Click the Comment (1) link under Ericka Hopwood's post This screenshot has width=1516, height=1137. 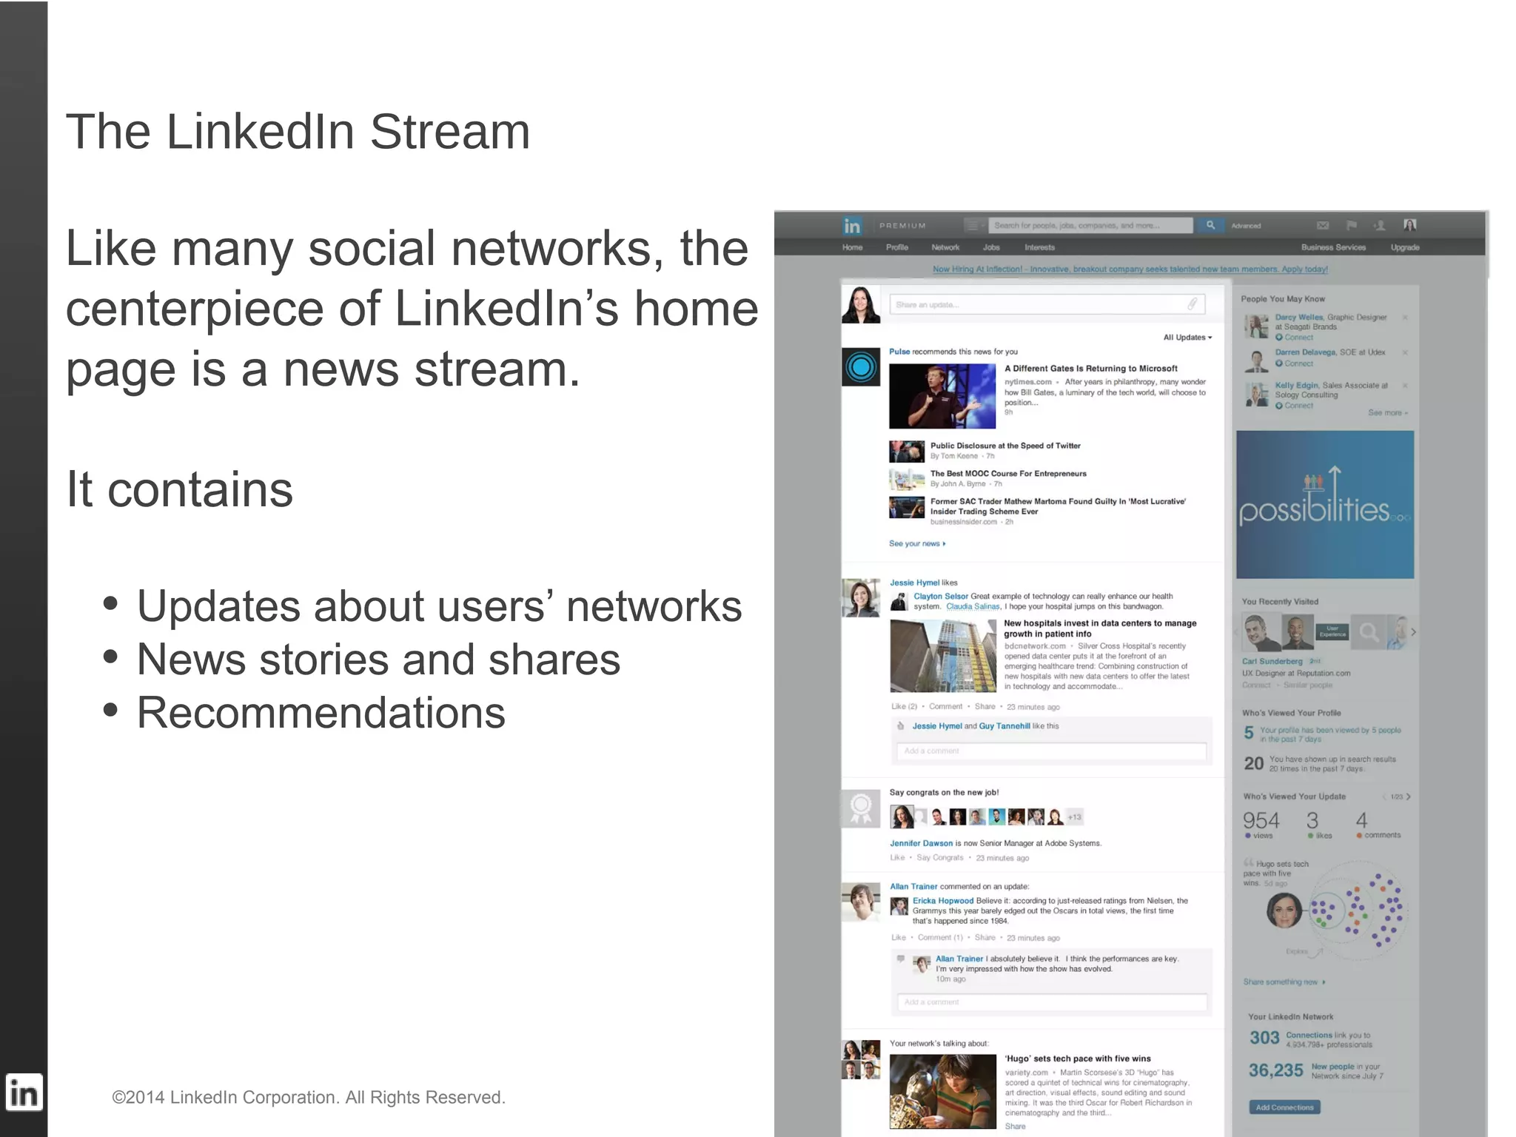click(x=939, y=937)
